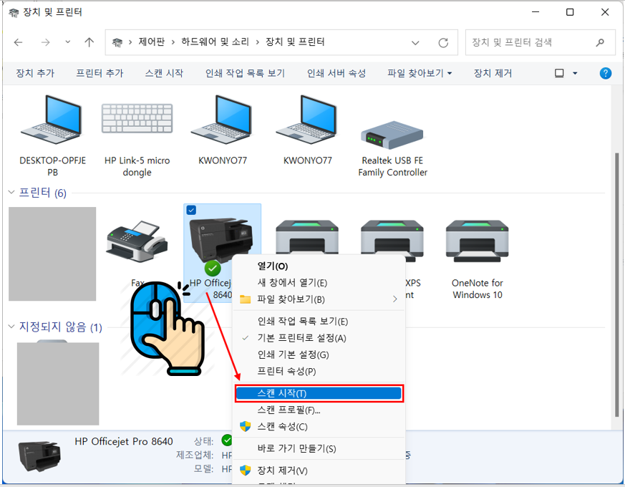This screenshot has height=487, width=625.
Task: Click the vertical scrollbar thumb
Action: [x=617, y=284]
